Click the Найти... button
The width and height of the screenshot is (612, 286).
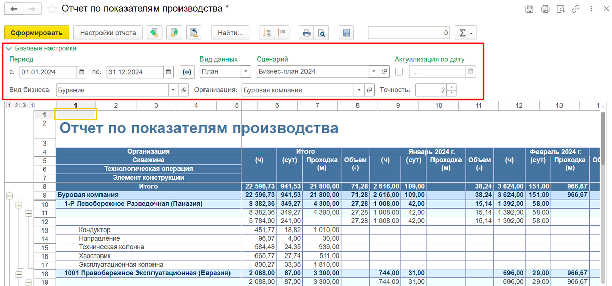point(231,33)
